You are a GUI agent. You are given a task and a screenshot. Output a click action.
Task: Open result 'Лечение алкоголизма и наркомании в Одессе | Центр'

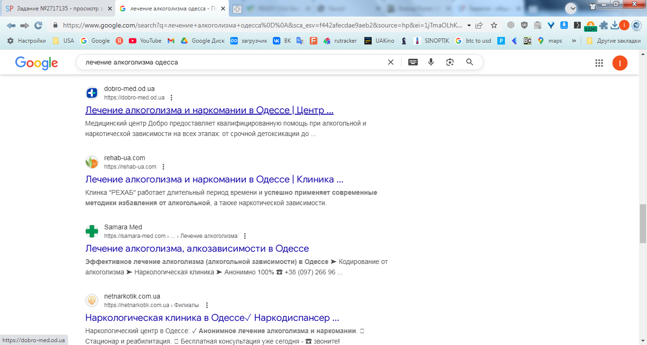[209, 110]
